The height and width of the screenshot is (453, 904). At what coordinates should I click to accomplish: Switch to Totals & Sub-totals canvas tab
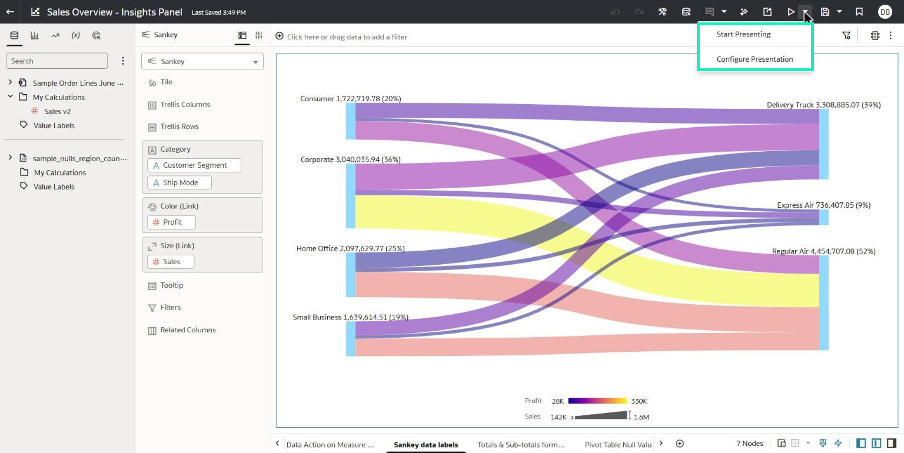click(x=521, y=445)
